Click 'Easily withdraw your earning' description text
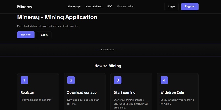Viewport: 221px width, 110px height. pyautogui.click(x=177, y=102)
